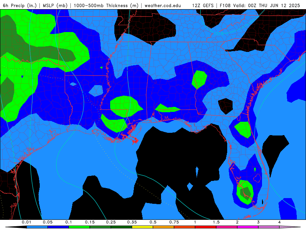
Task: Click the 0.01 legend value
Action: (26, 222)
